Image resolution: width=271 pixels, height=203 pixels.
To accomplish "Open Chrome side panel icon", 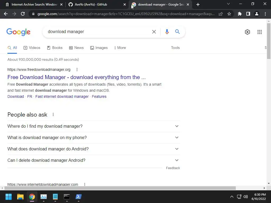I will (248, 14).
